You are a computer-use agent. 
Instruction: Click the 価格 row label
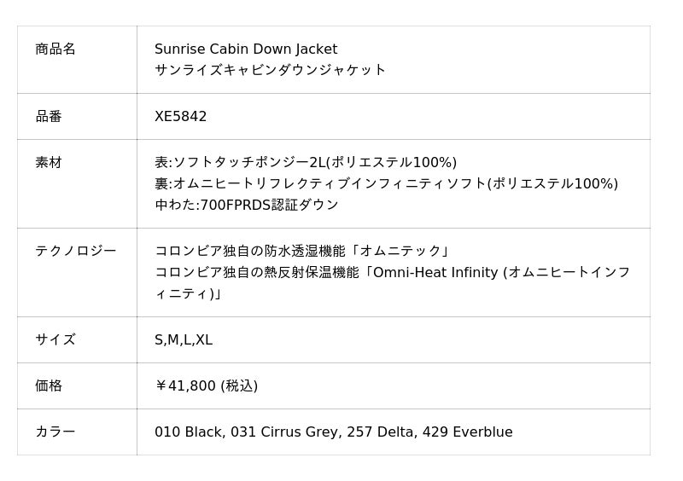pyautogui.click(x=49, y=385)
